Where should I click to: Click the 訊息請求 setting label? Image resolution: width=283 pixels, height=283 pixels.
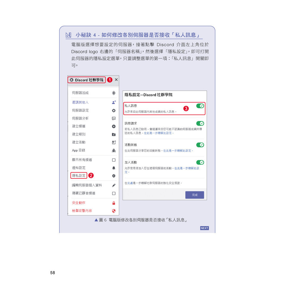[x=131, y=123]
